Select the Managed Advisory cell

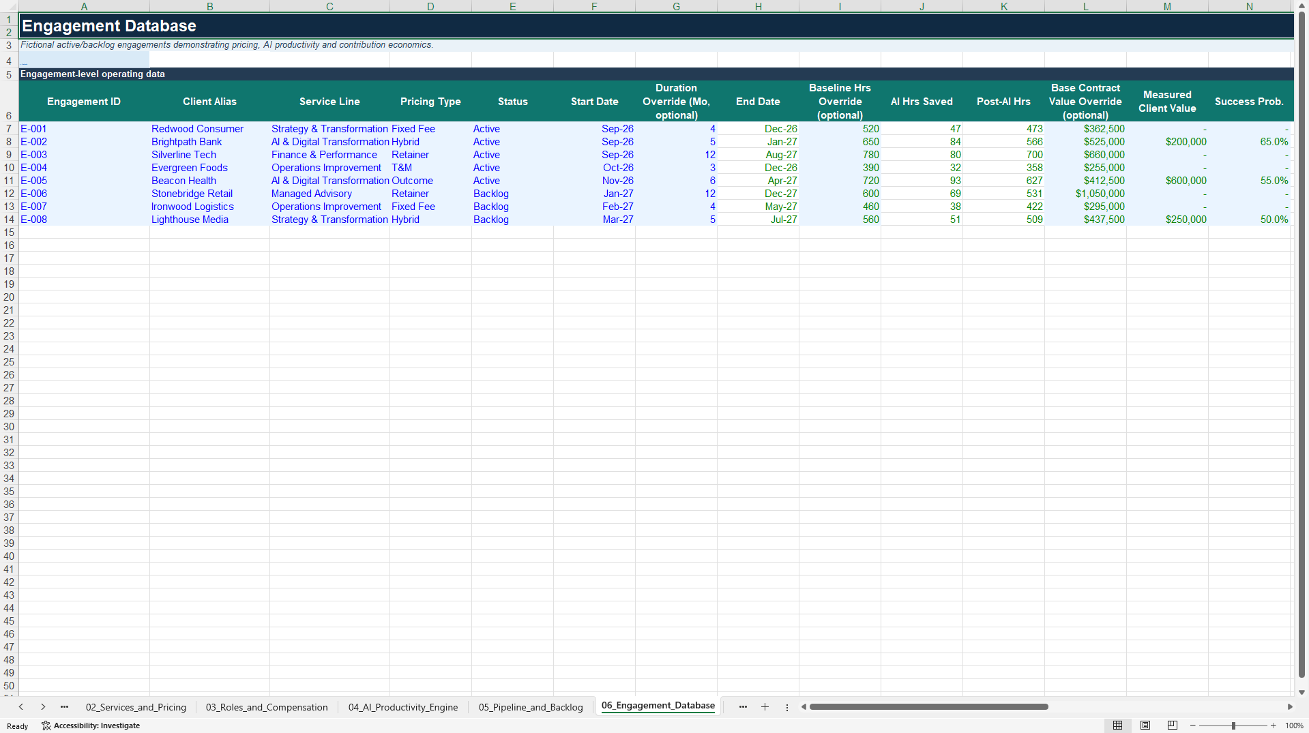tap(329, 194)
